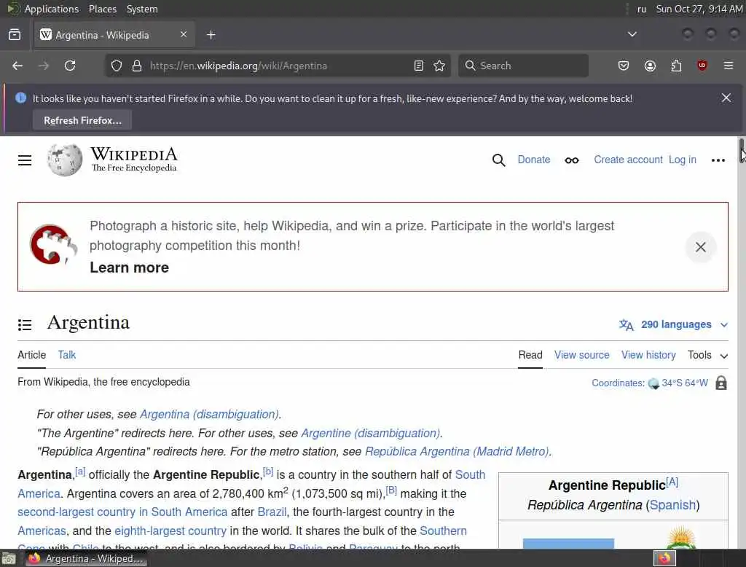Click the Wikipedia globe logo

click(65, 160)
